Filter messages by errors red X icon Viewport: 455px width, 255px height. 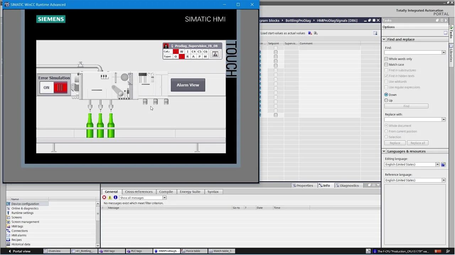[x=104, y=198]
